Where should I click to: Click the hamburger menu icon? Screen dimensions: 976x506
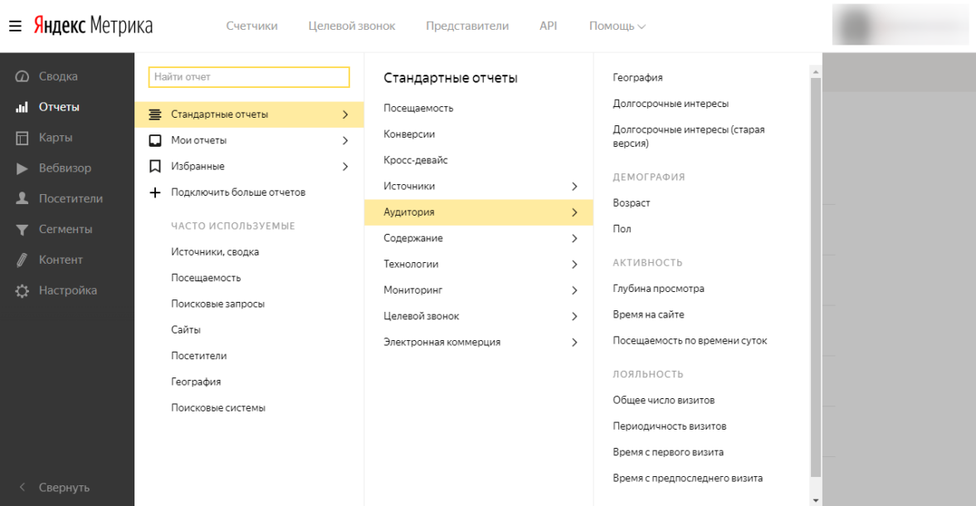point(15,25)
